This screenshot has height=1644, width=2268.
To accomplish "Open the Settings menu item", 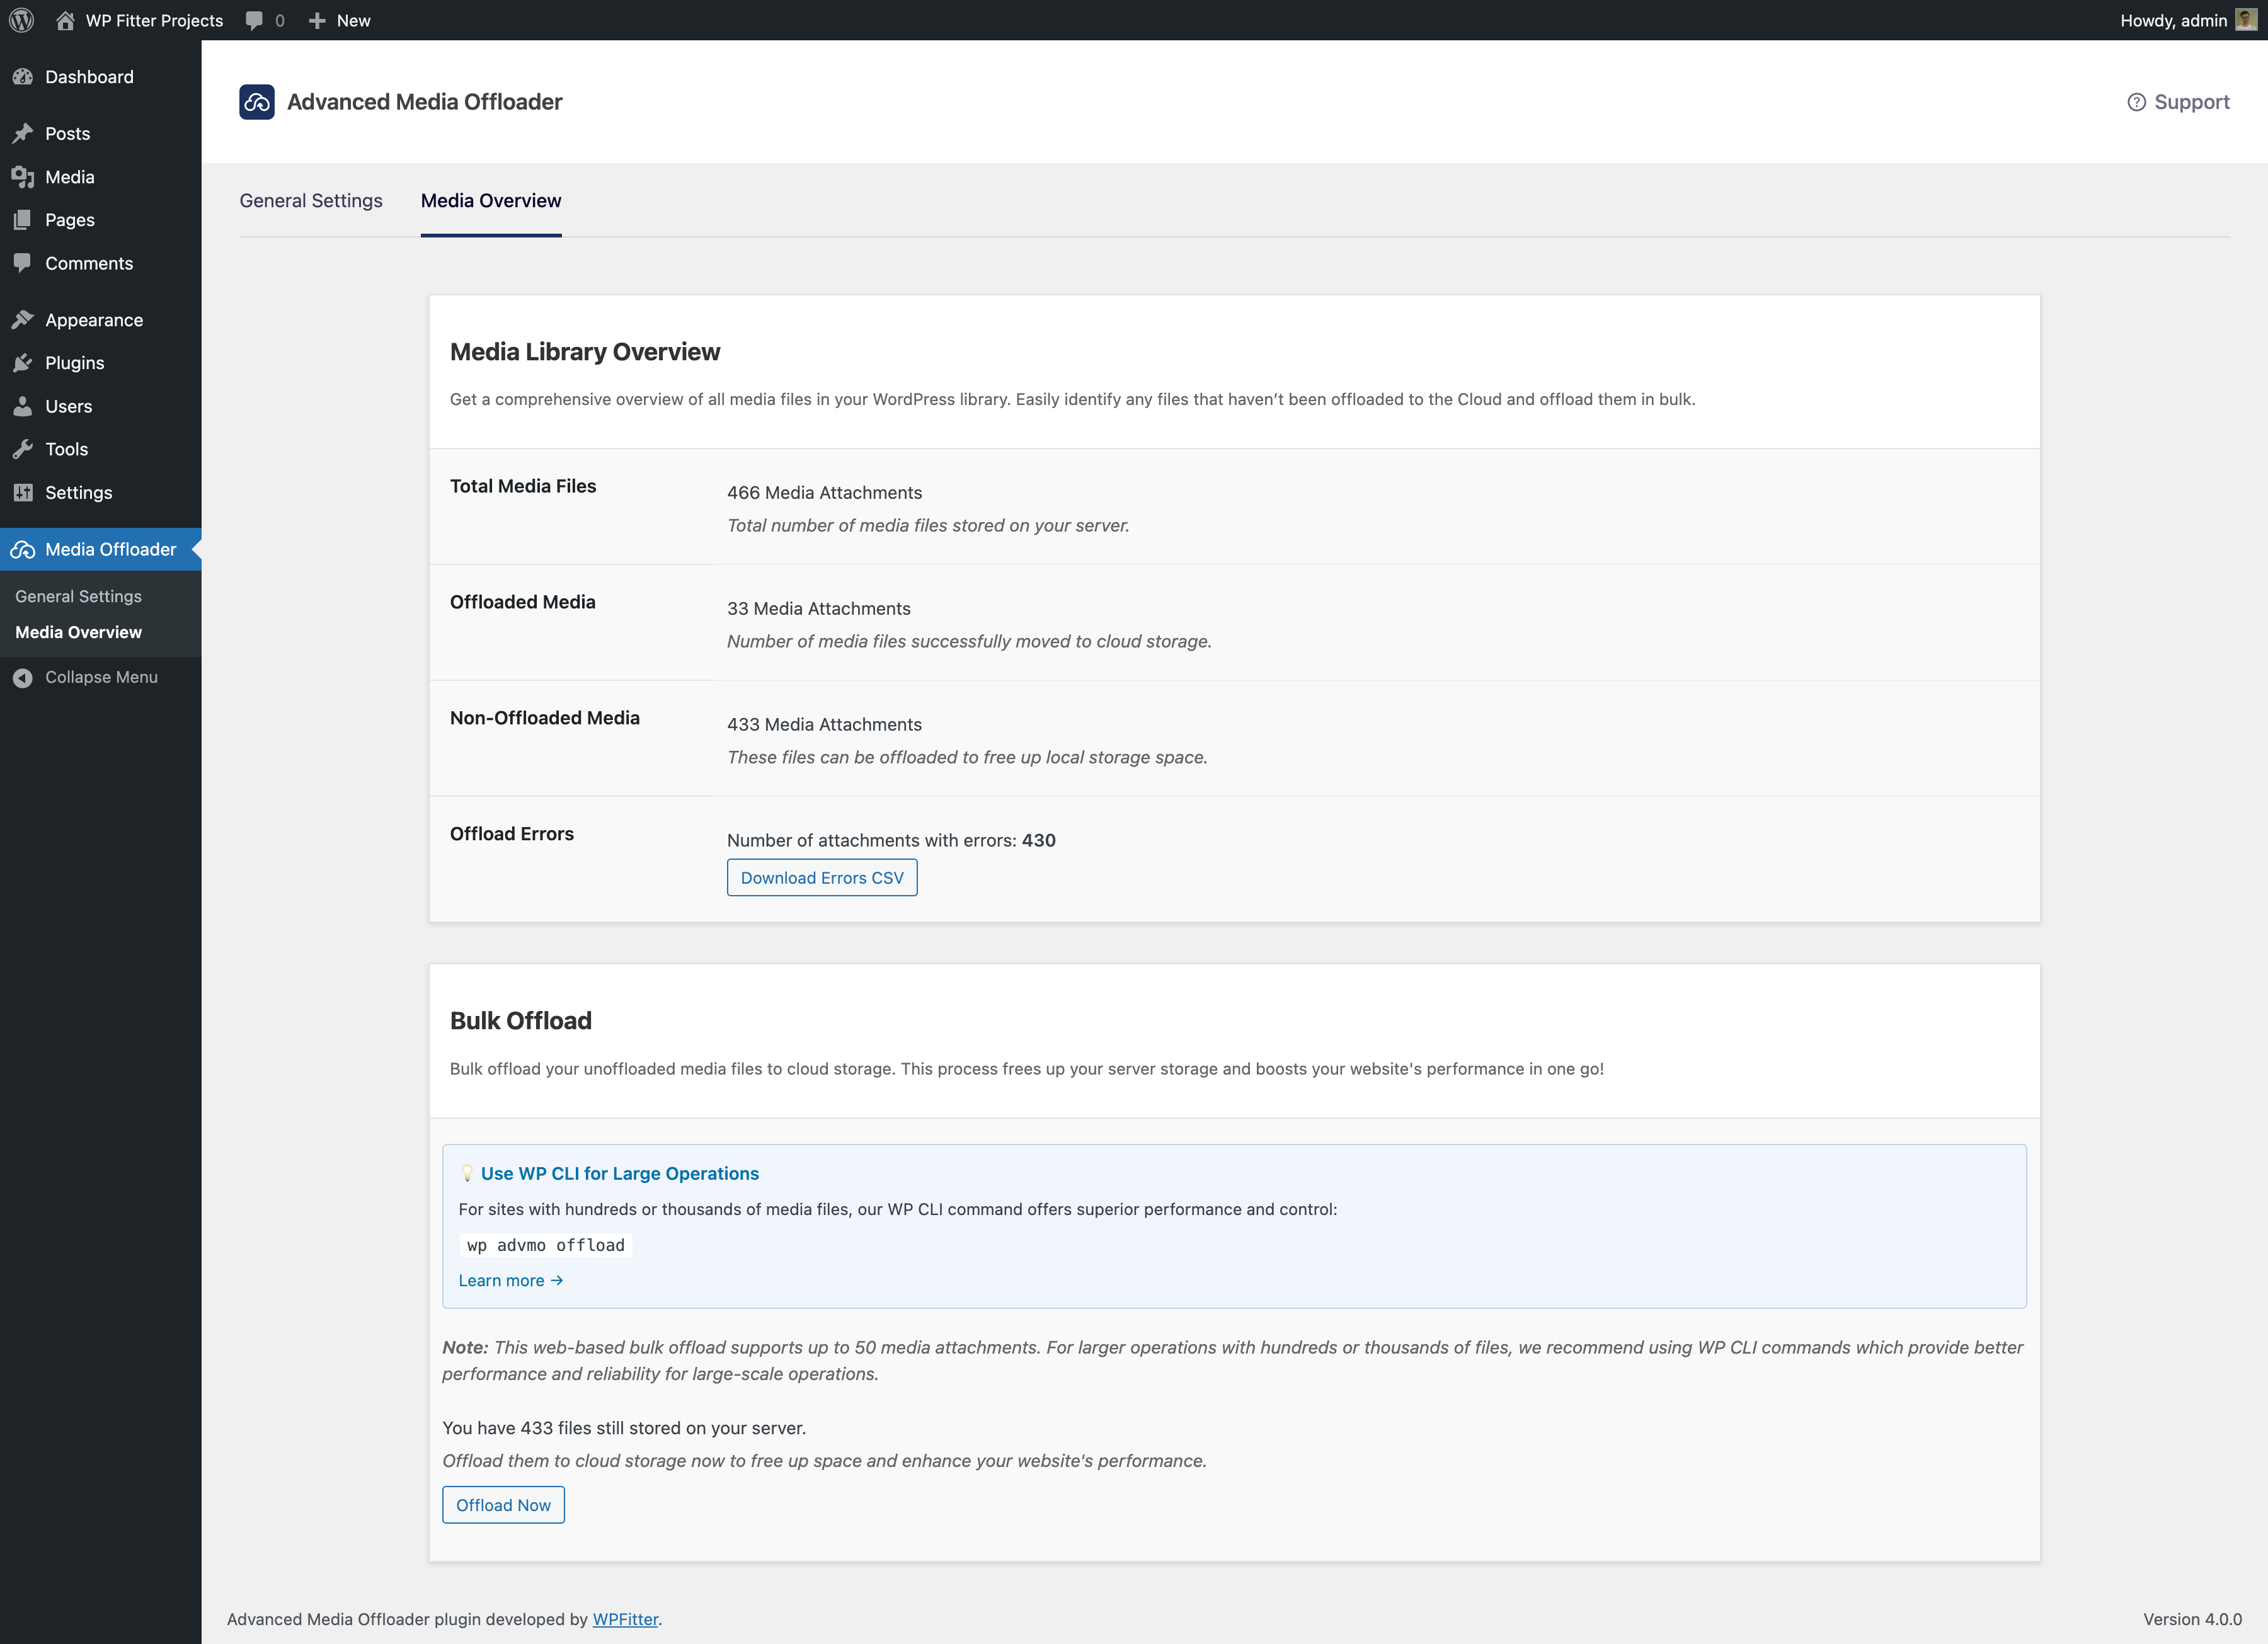I will [x=100, y=492].
